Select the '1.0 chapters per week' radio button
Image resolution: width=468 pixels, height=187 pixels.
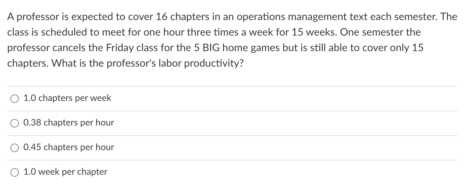coord(14,99)
